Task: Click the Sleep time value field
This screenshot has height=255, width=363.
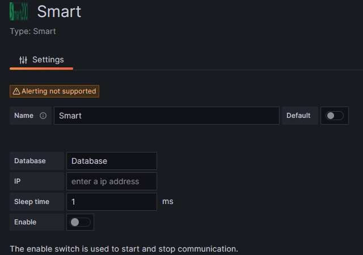Action: (111, 202)
